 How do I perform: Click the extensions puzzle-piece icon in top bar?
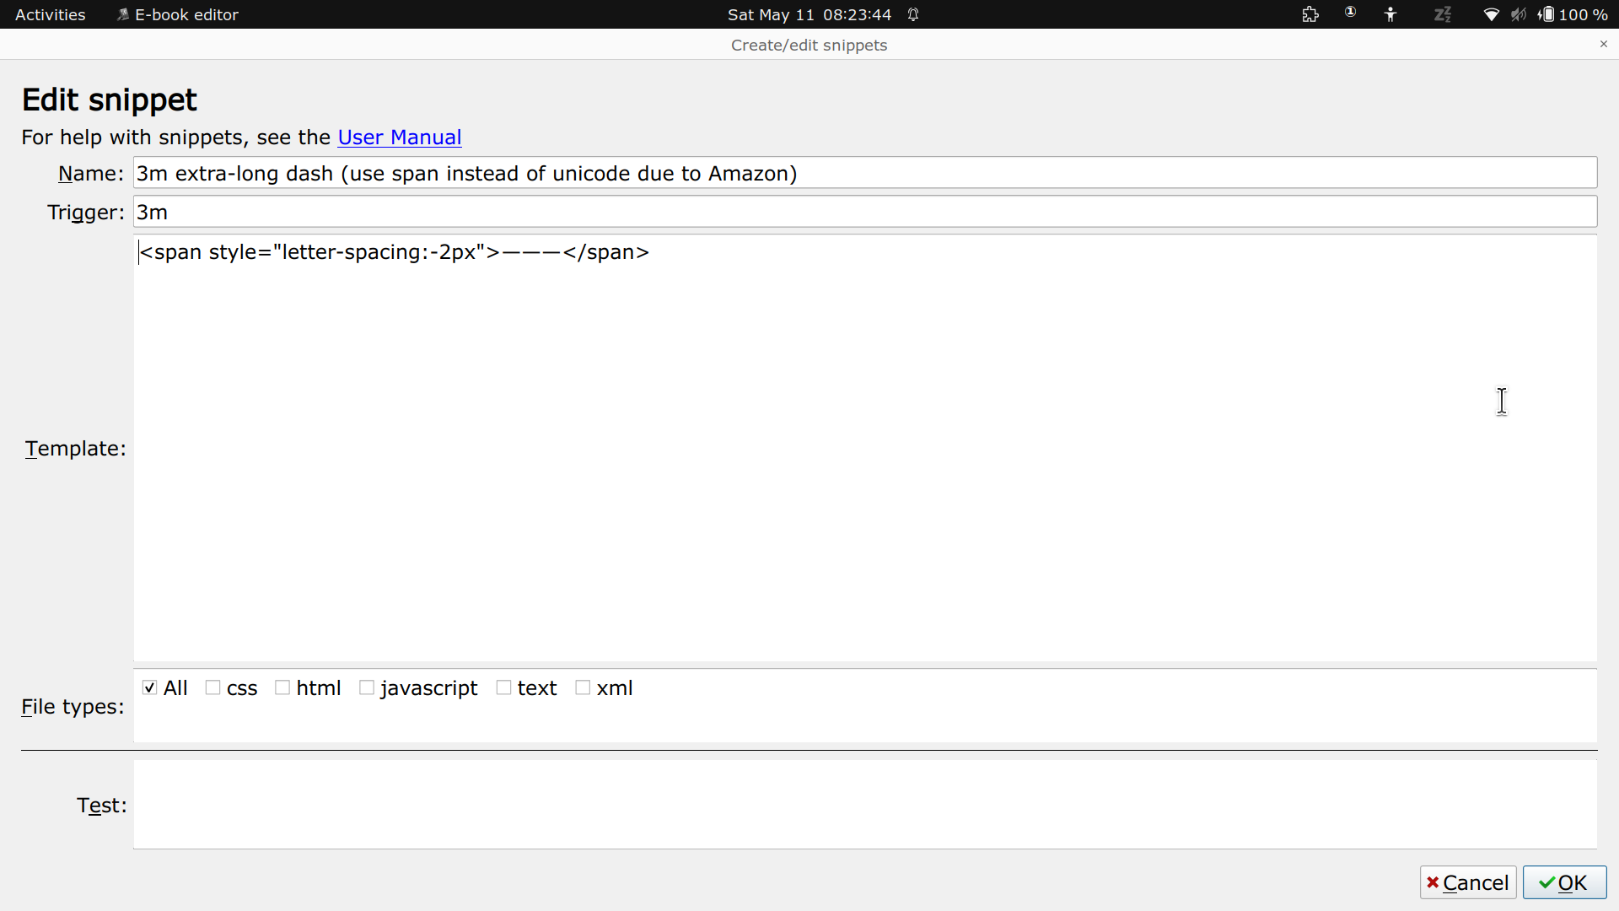point(1310,14)
